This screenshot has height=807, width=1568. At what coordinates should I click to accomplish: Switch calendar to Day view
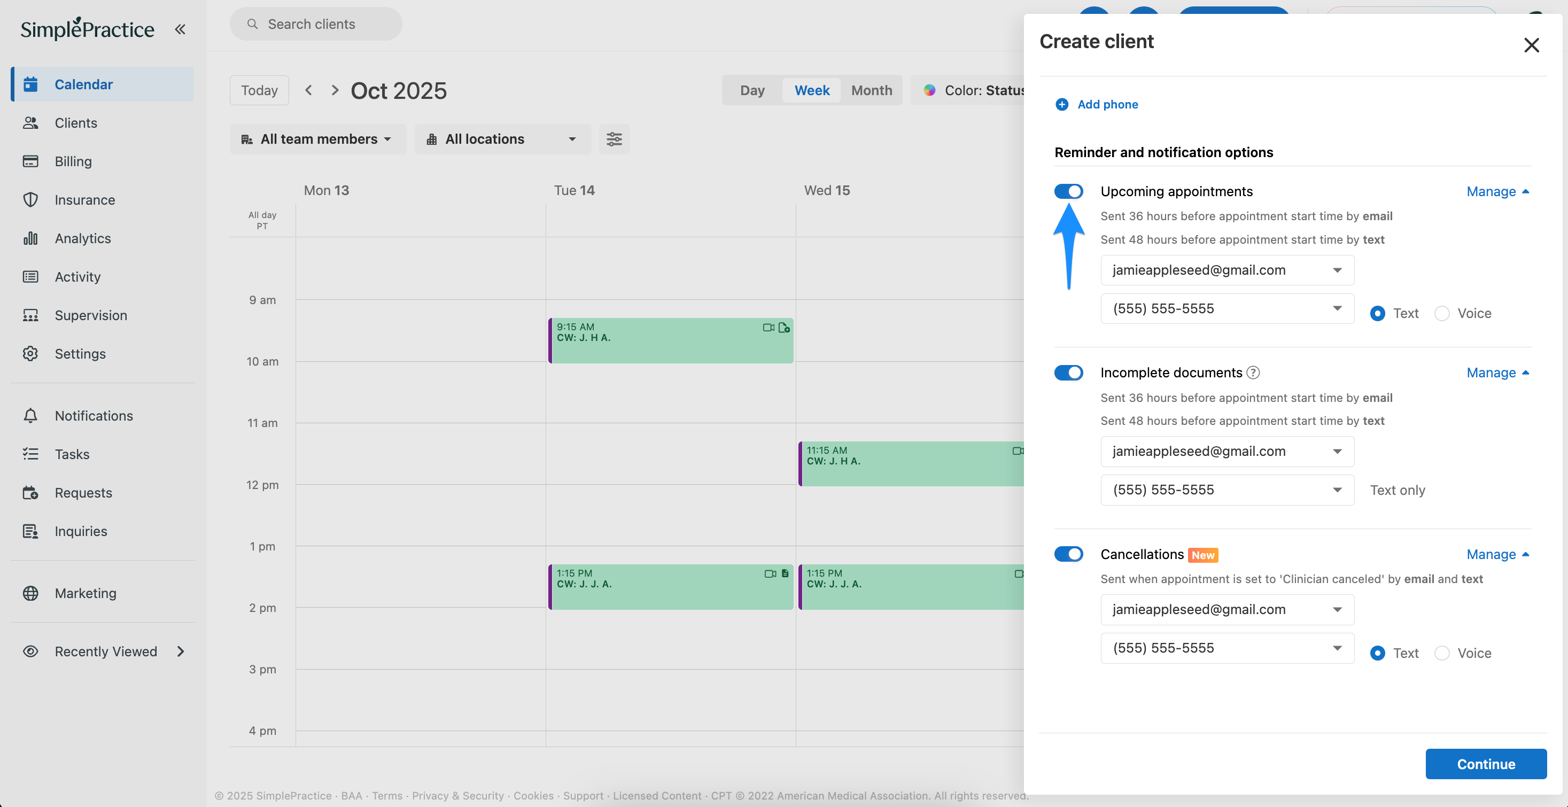click(x=752, y=90)
